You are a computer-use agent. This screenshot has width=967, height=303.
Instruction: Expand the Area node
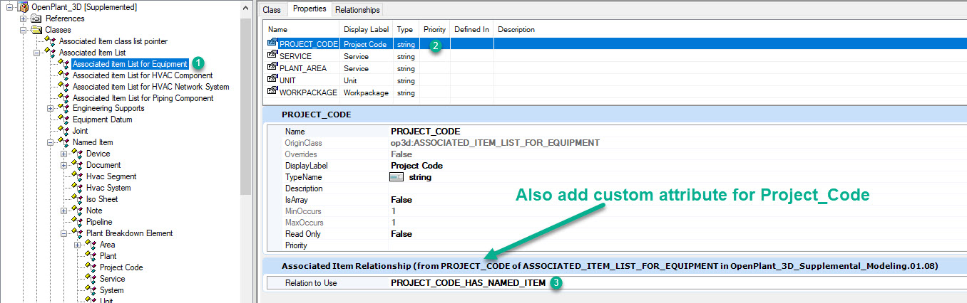click(78, 245)
